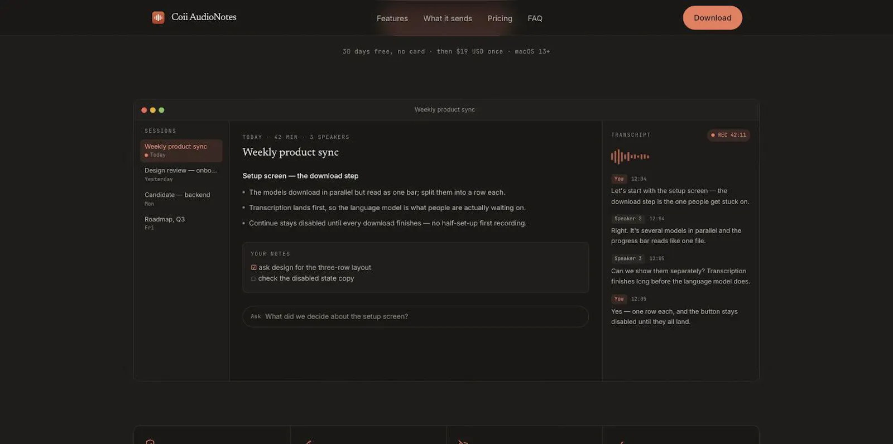Click the 'You' speaker tag at 12:05
This screenshot has height=444, width=893.
(x=619, y=299)
